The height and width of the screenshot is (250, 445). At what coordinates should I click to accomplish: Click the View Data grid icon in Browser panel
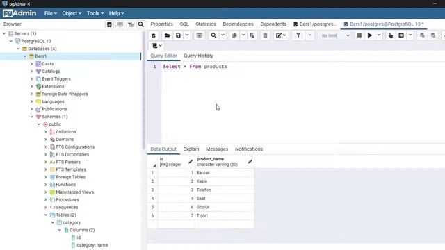tap(120, 24)
